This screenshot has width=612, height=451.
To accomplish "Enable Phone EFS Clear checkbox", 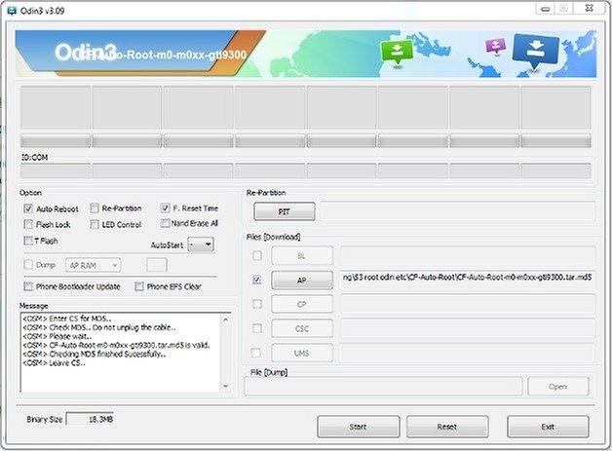I will (x=139, y=286).
